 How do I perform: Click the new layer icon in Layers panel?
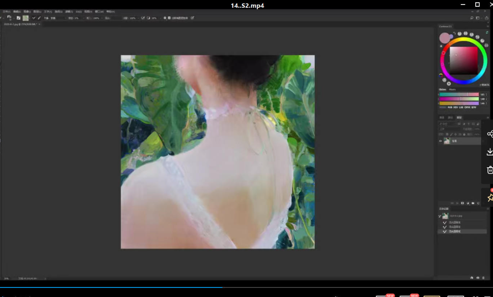tap(478, 203)
